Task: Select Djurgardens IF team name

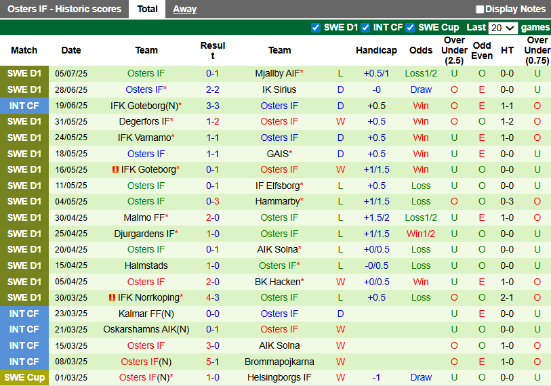Action: point(146,234)
